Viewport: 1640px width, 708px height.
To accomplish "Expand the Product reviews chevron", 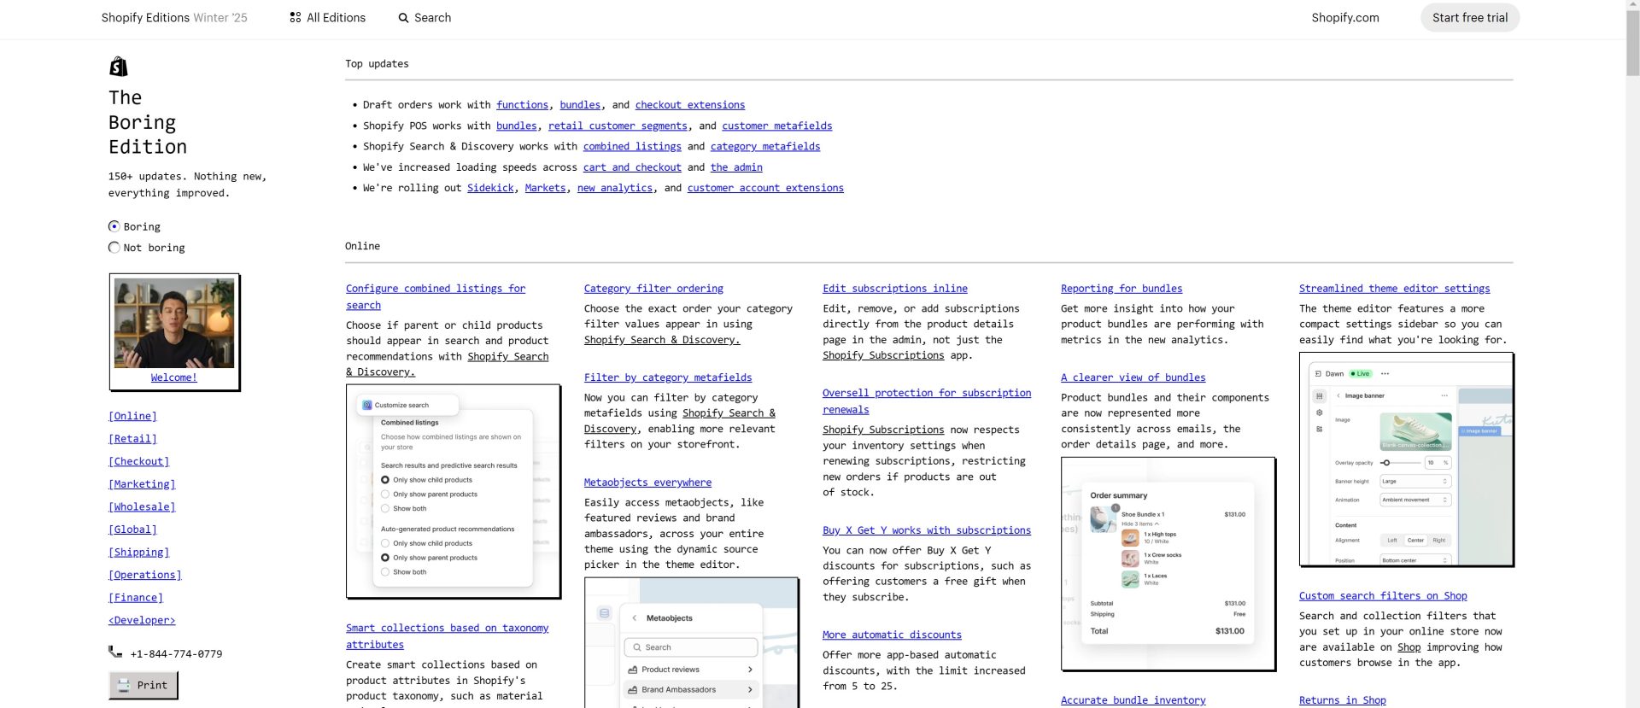I will tap(750, 670).
